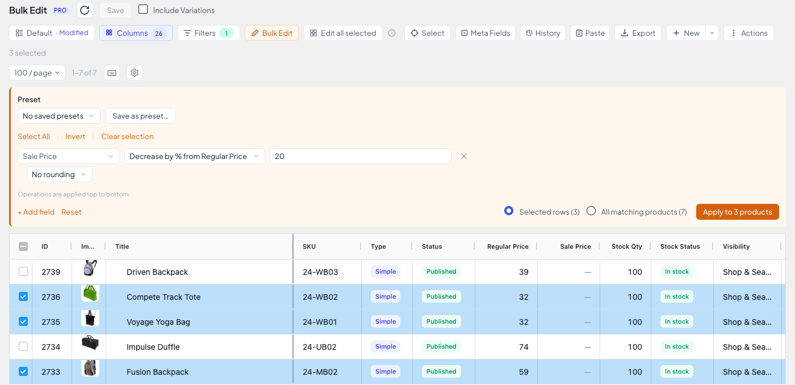The width and height of the screenshot is (795, 385).
Task: Click the Impulse Duffle title cell
Action: (199, 346)
